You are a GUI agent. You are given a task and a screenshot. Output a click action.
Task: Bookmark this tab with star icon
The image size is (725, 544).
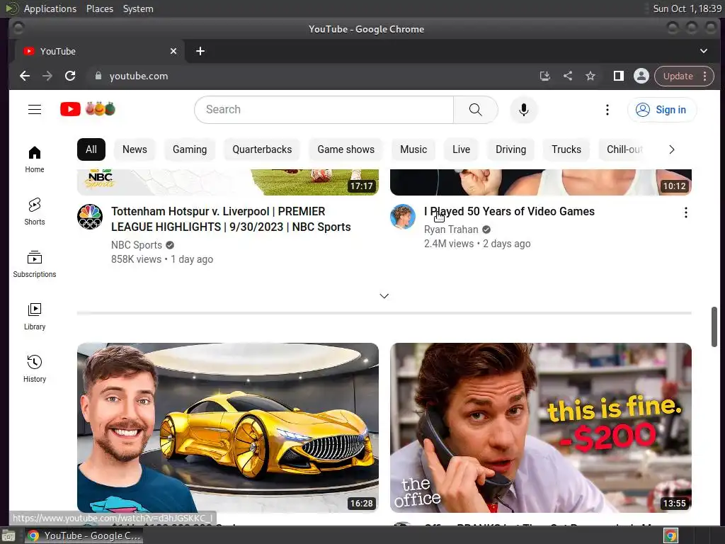coord(590,76)
